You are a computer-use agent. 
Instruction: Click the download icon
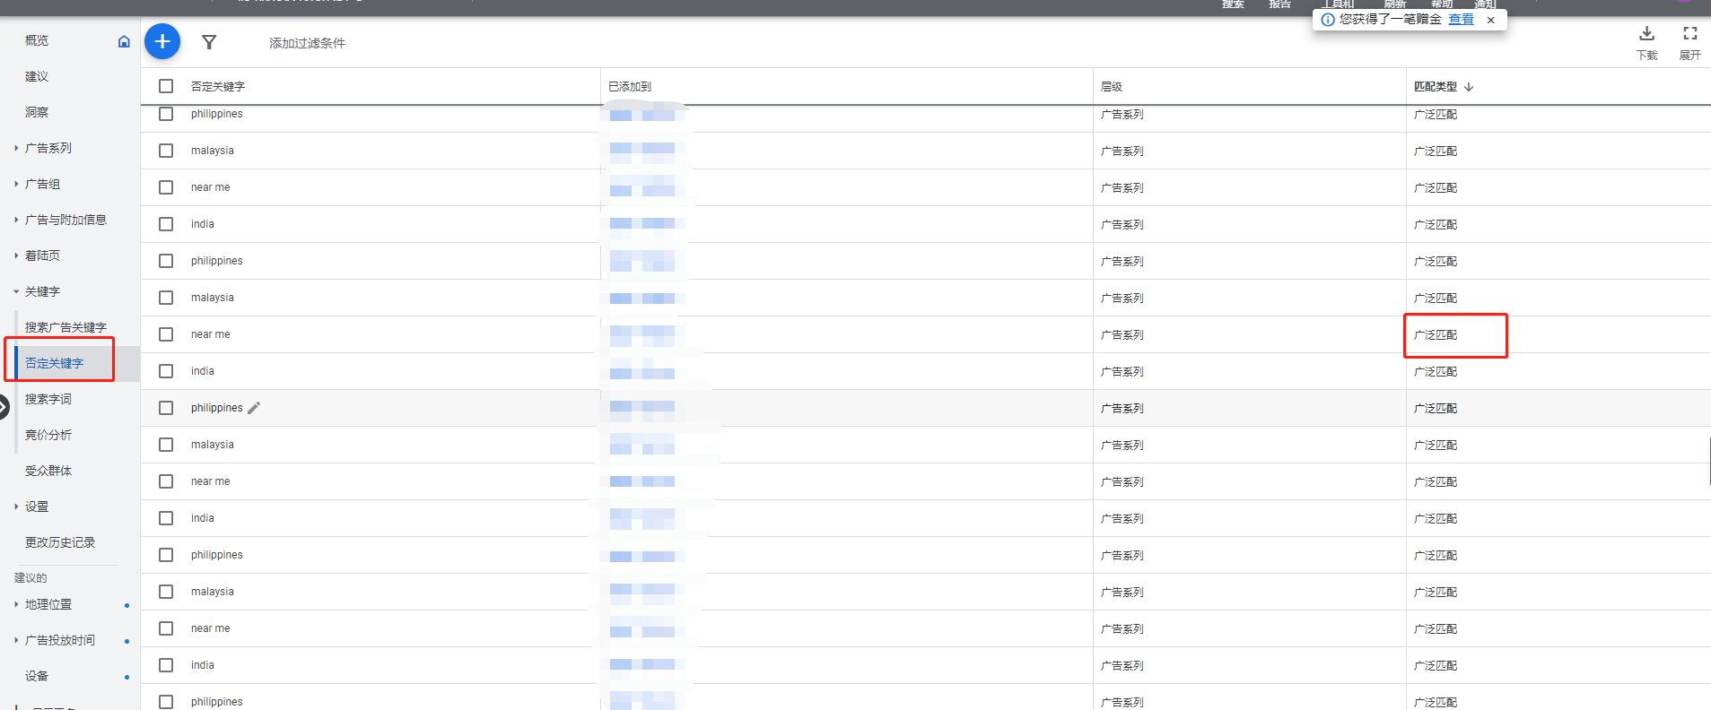1646,34
